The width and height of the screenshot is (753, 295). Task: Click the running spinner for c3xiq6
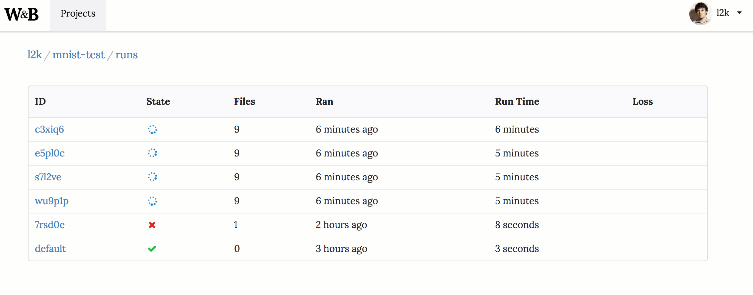tap(152, 130)
